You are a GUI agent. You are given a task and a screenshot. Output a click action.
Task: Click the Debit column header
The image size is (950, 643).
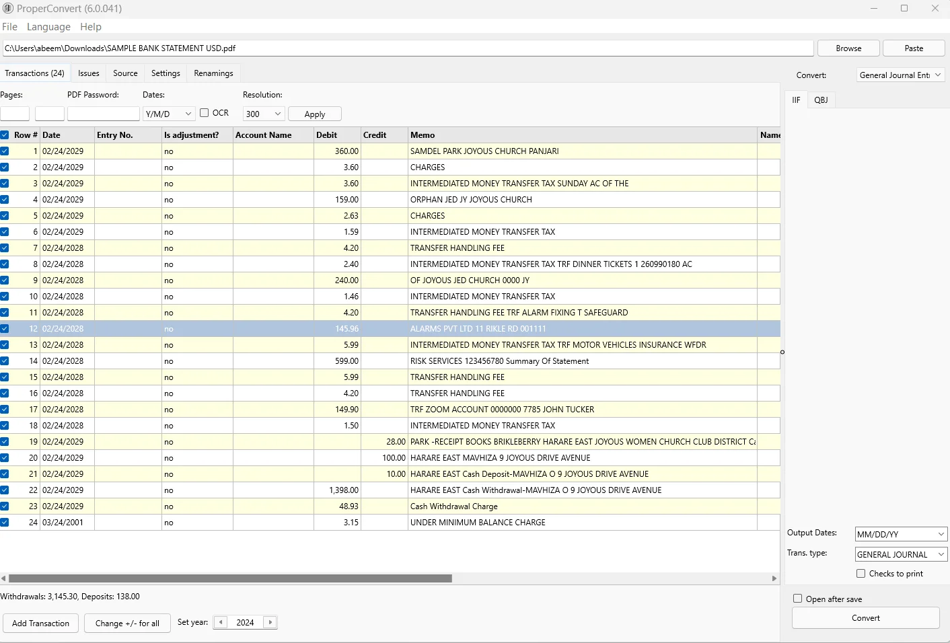(x=337, y=135)
